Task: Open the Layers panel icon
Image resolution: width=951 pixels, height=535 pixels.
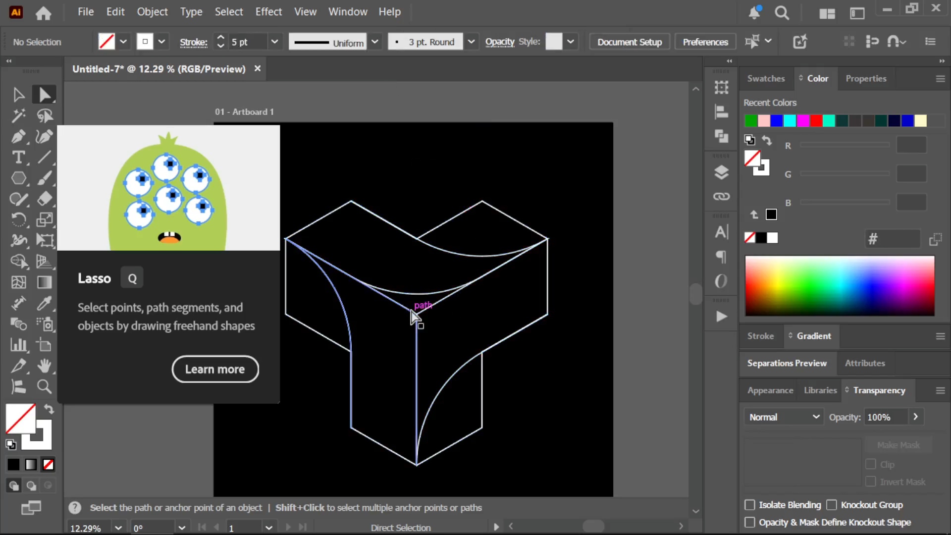Action: coord(721,172)
